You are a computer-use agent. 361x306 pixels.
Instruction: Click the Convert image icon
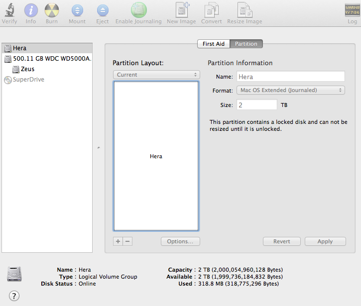tap(211, 10)
